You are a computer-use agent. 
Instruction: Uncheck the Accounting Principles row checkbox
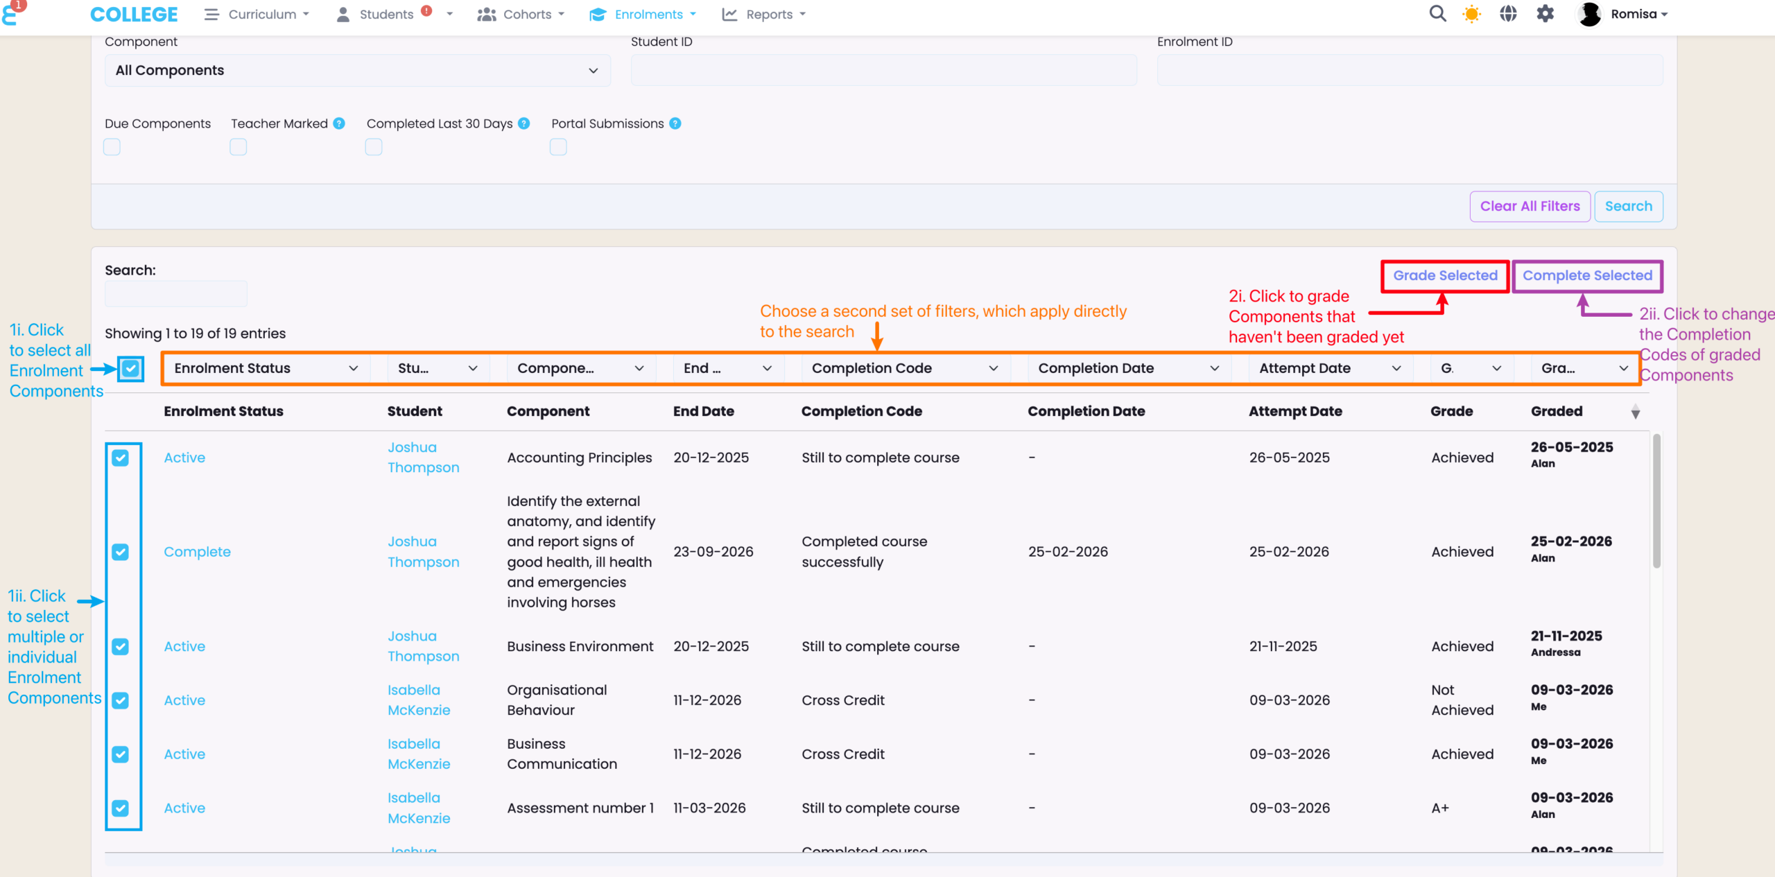click(121, 458)
